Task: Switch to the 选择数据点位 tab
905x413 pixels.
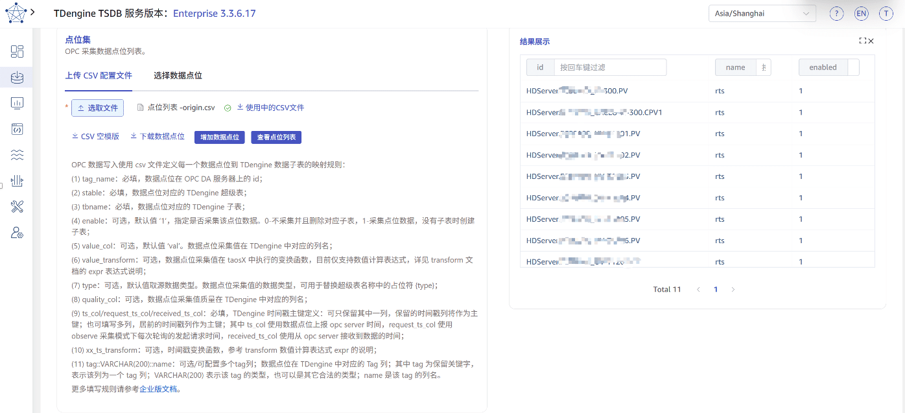Action: point(178,76)
